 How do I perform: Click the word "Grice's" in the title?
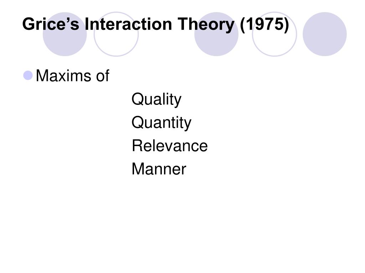tap(51, 24)
